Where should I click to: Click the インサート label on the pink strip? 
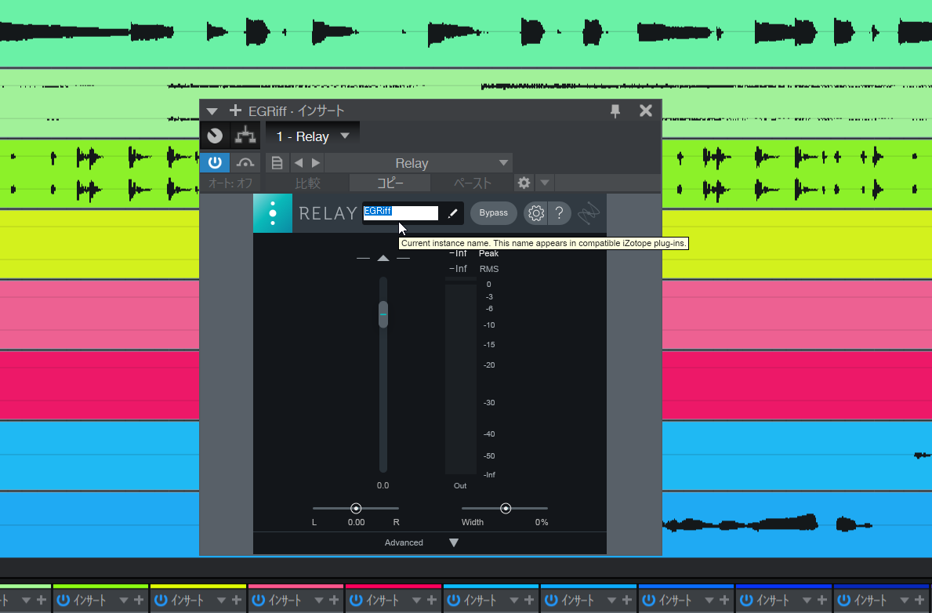pos(285,600)
